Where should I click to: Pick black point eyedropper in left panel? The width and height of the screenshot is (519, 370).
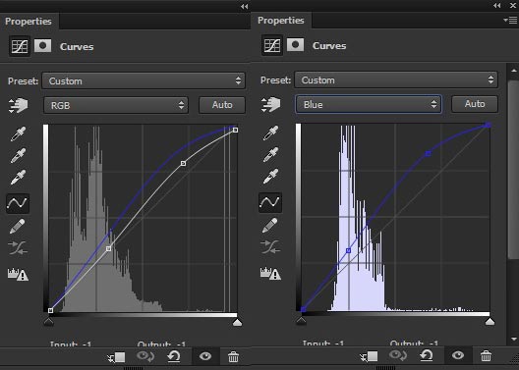click(x=18, y=133)
